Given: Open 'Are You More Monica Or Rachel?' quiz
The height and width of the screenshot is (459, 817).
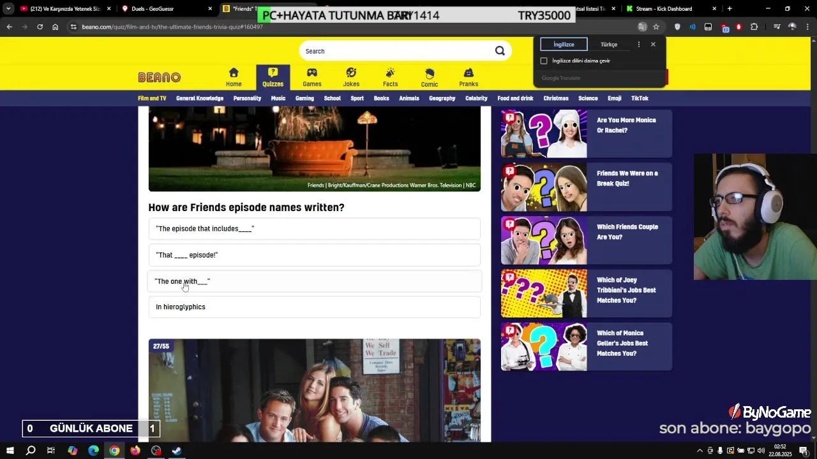Looking at the screenshot, I should point(587,134).
